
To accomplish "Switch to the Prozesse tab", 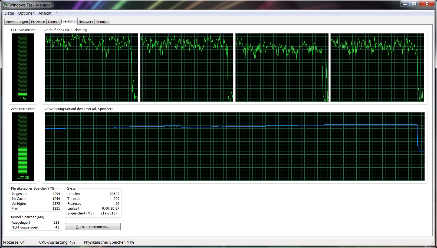I will click(x=38, y=22).
